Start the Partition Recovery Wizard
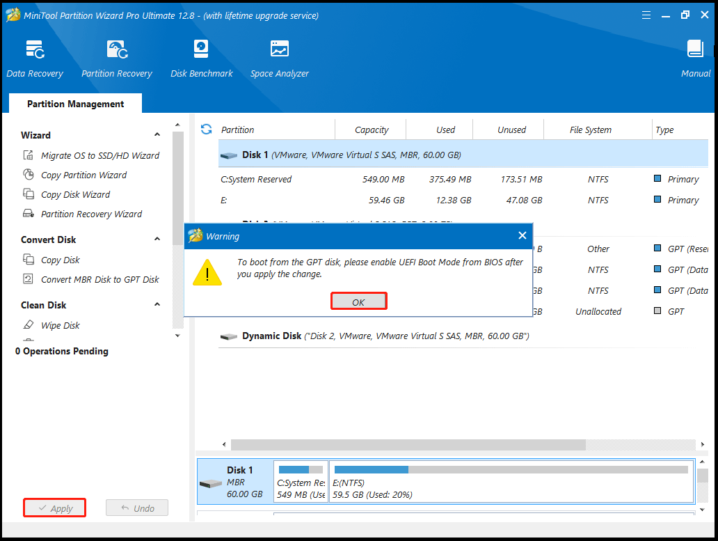The image size is (718, 541). tap(82, 214)
